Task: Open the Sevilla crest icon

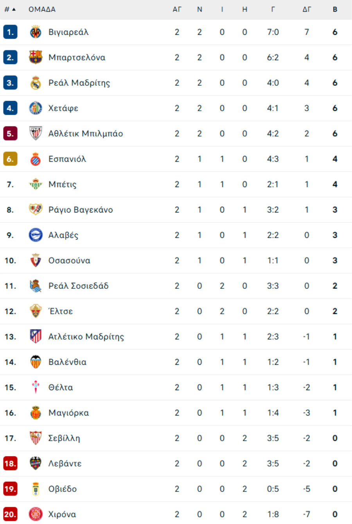Action: (36, 438)
